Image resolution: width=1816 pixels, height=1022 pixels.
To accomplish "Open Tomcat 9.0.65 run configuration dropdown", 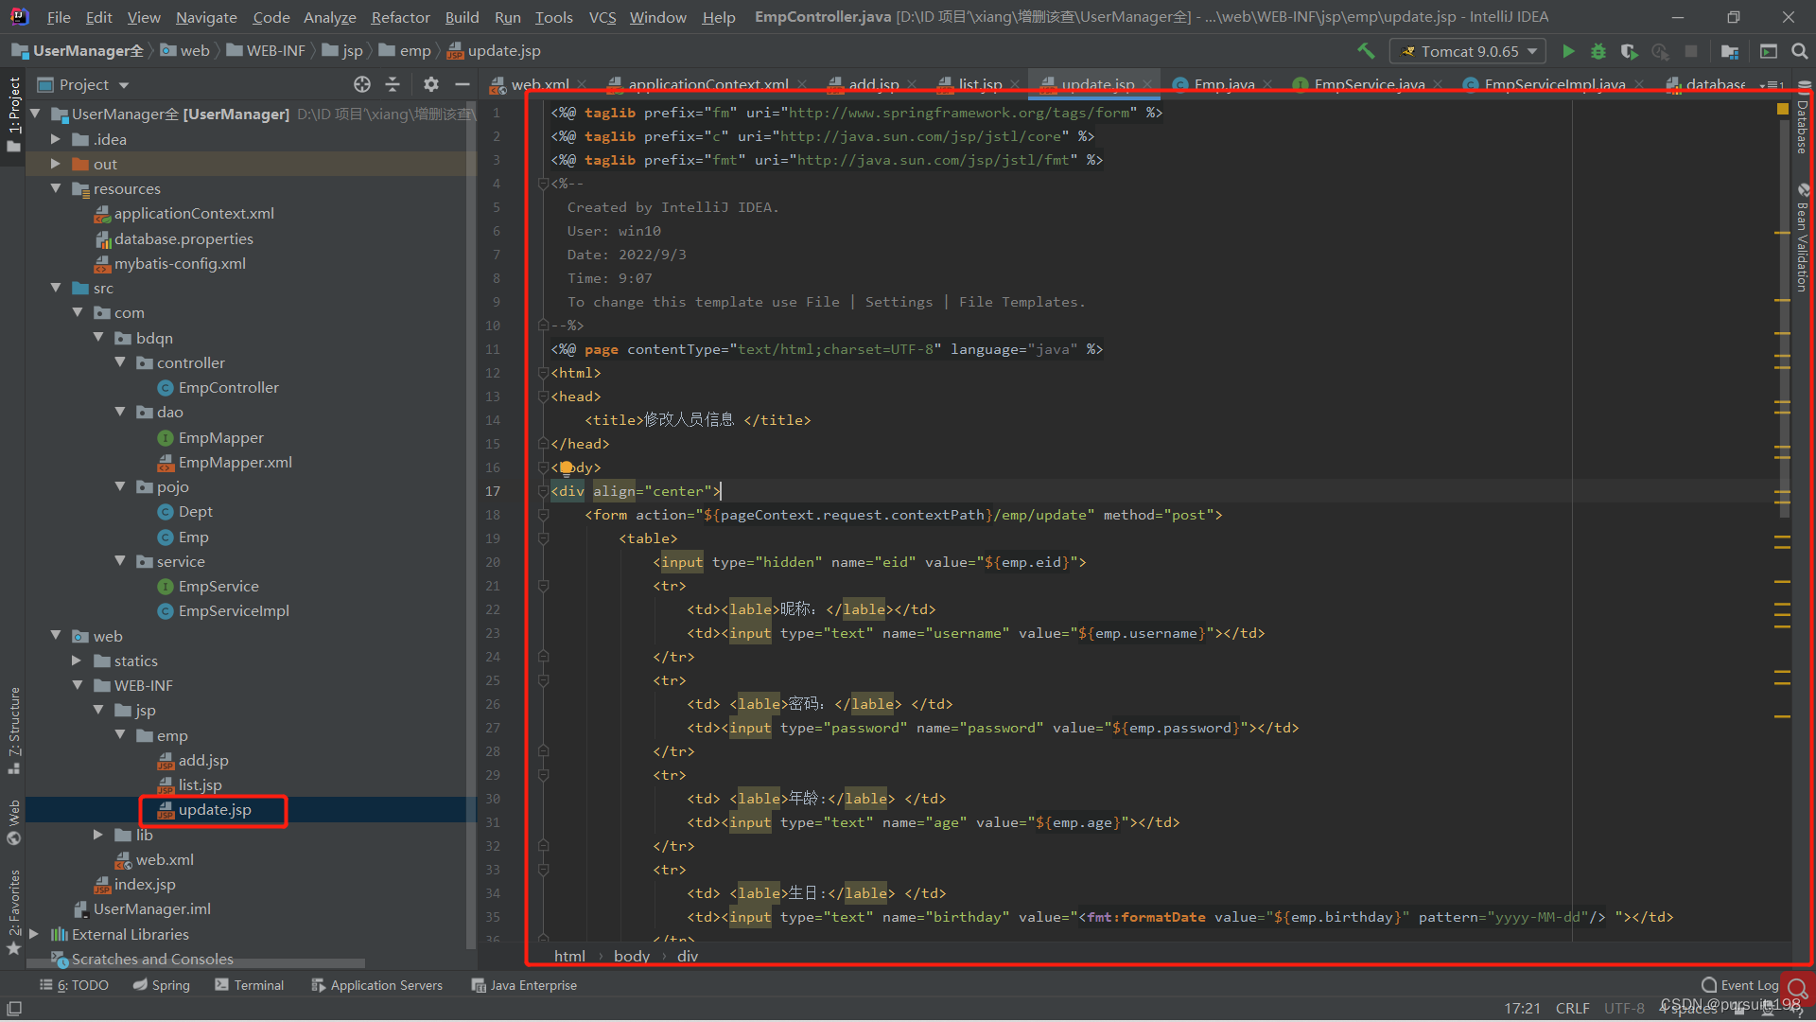I will 1468,51.
